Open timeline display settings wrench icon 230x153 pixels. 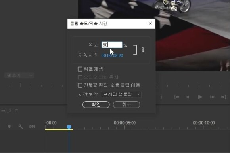pos(21,127)
